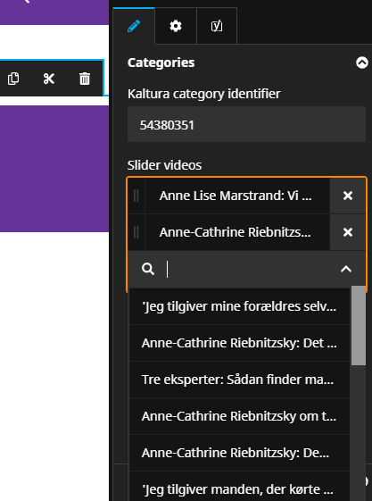
Task: Click the copy block icon
Action: [13, 79]
